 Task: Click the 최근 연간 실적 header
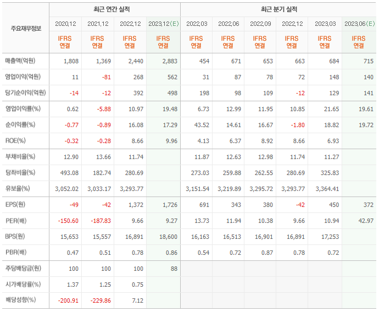click(x=112, y=9)
